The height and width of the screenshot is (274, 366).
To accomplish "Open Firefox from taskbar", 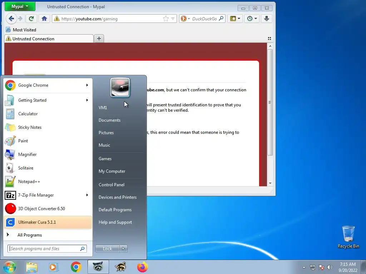I will [x=142, y=267].
